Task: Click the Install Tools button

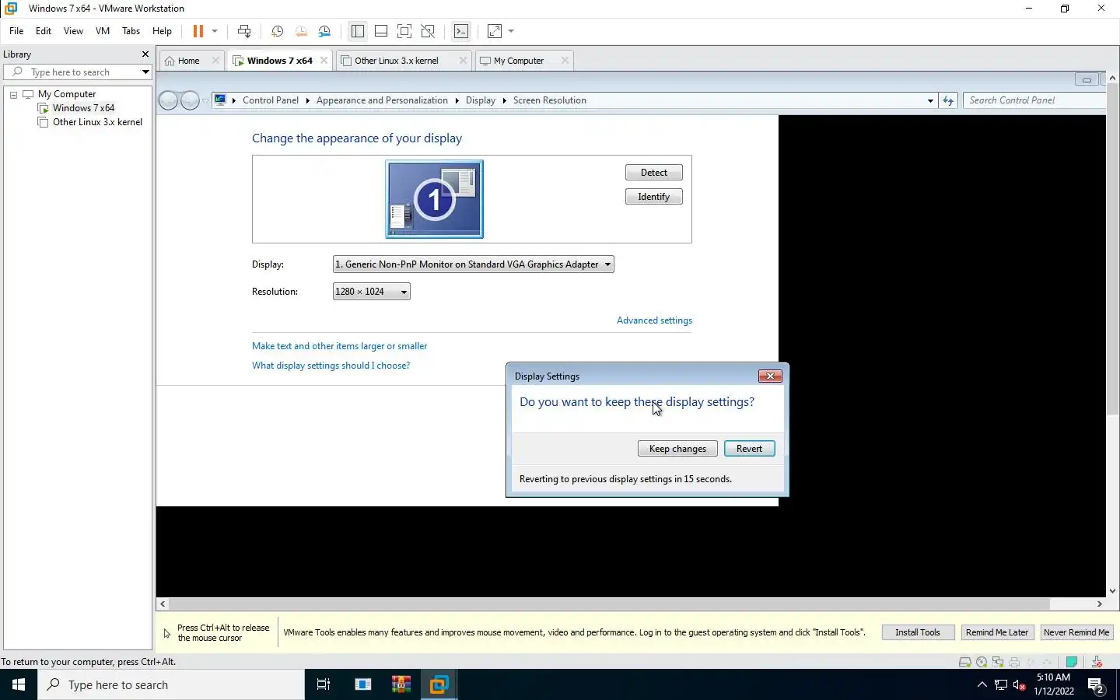Action: 918,632
